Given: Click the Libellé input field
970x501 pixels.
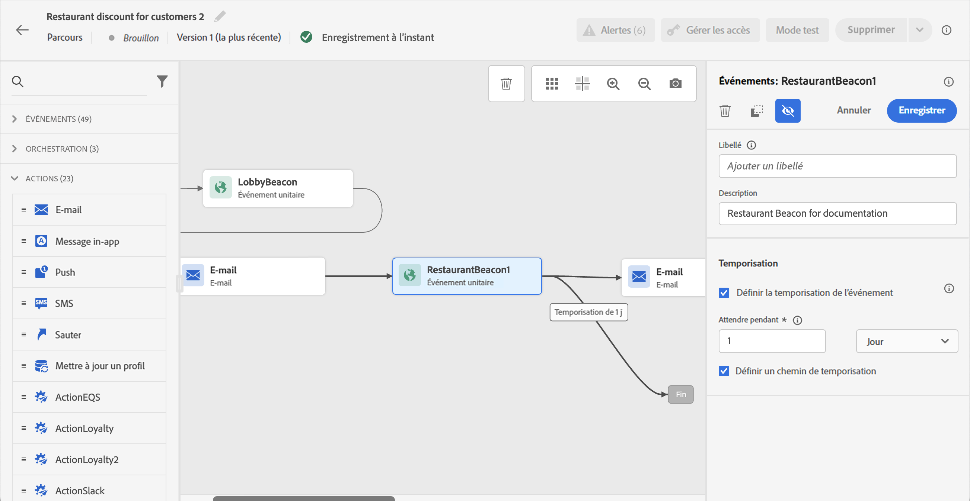Looking at the screenshot, I should pos(837,166).
